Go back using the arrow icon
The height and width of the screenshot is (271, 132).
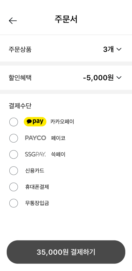click(x=13, y=21)
